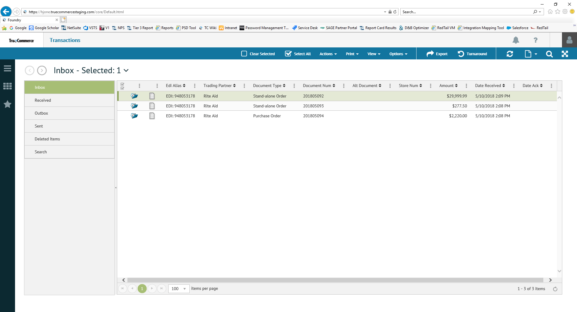Open the apps grid icon in sidebar
The height and width of the screenshot is (312, 577).
(8, 86)
